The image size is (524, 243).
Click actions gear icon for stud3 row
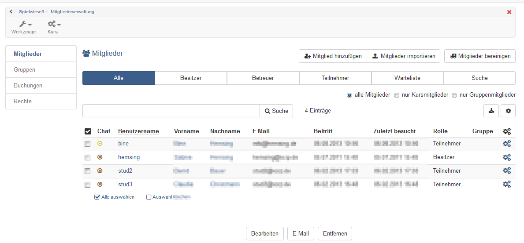tap(507, 185)
